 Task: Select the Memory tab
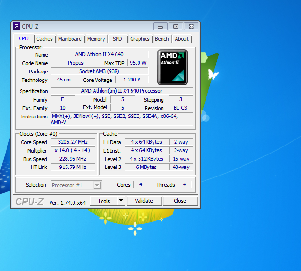point(96,39)
